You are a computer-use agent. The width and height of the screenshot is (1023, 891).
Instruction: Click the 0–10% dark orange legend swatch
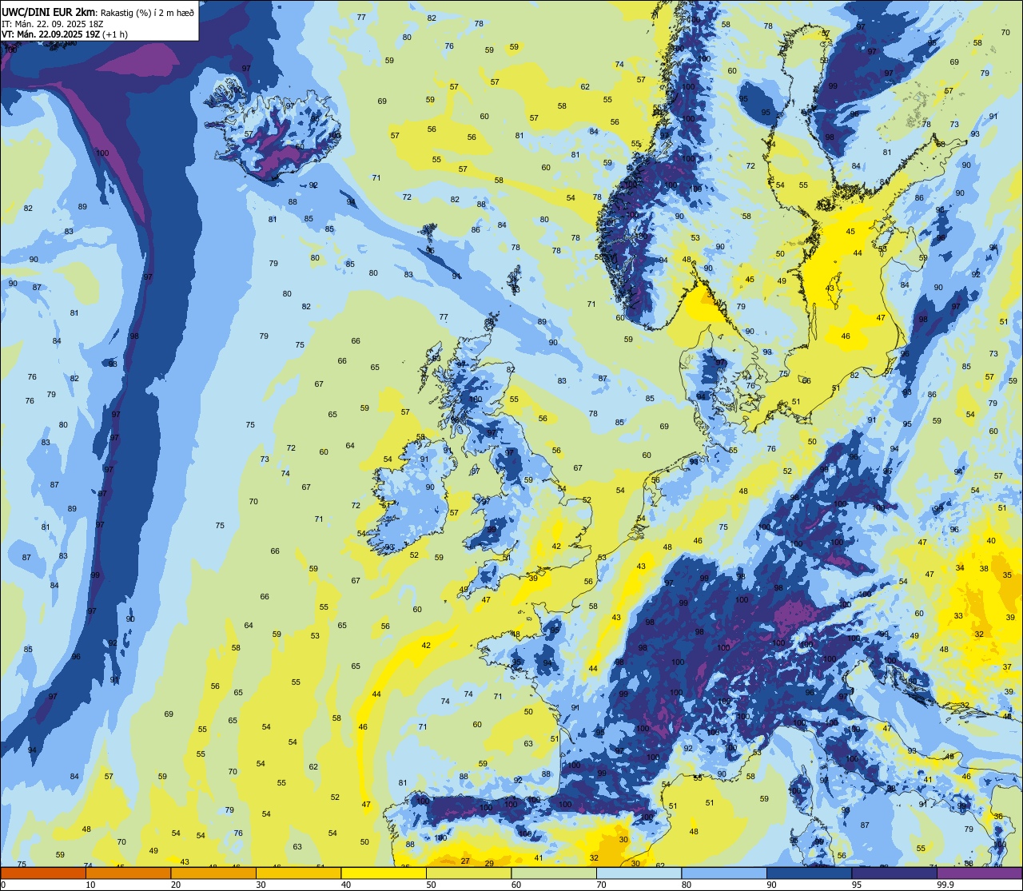tap(43, 873)
